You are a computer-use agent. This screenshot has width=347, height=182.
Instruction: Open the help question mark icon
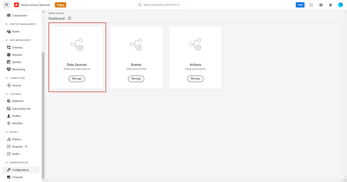coord(321,5)
